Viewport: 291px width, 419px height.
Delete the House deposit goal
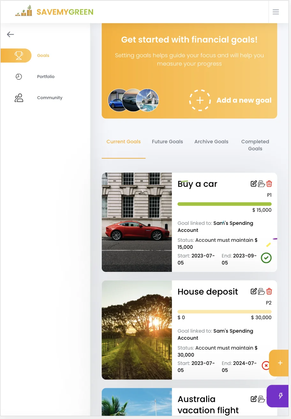click(x=269, y=291)
